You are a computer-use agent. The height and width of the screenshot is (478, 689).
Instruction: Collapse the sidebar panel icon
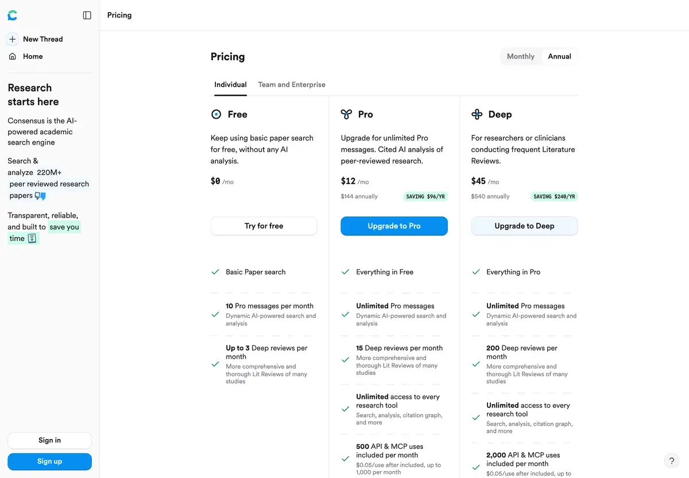[x=87, y=15]
